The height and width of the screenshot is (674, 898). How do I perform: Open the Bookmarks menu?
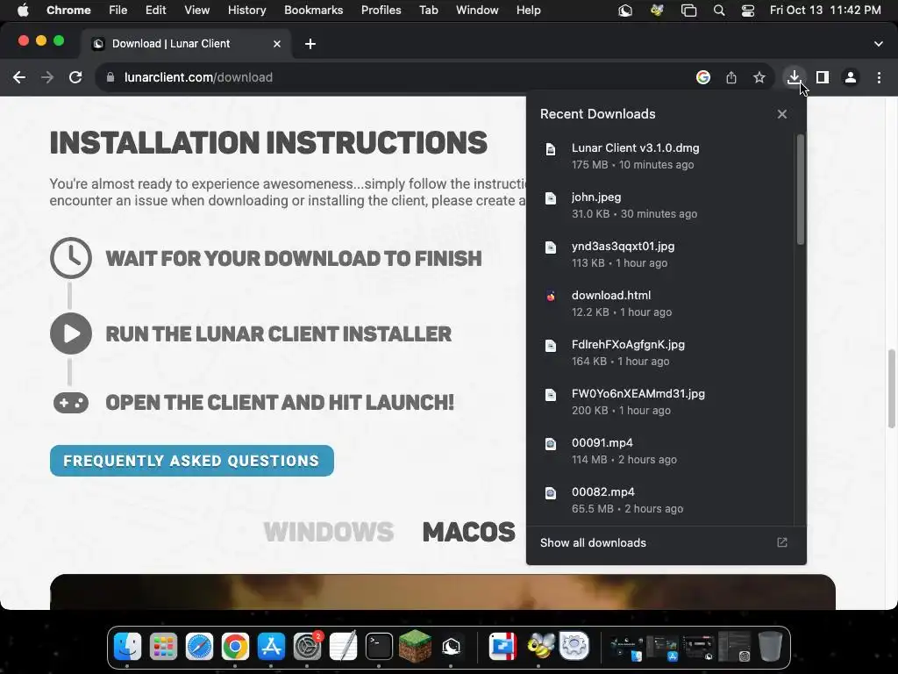[314, 11]
